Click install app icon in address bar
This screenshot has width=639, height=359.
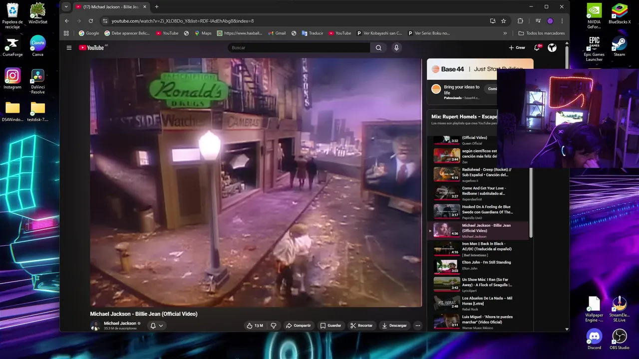[493, 21]
